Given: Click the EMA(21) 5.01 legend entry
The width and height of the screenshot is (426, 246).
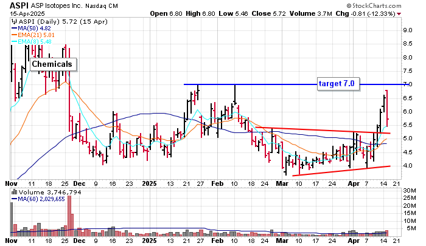Looking at the screenshot, I should (36, 35).
